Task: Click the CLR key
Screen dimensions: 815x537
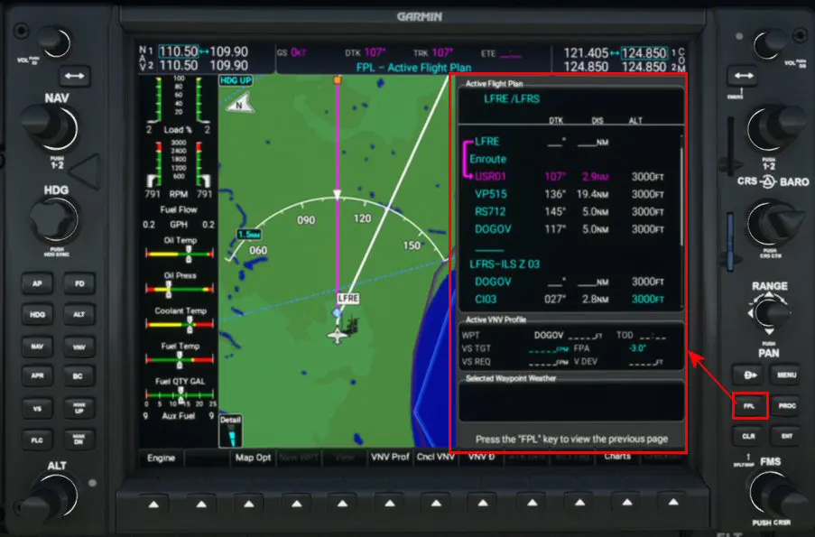Action: coord(748,436)
